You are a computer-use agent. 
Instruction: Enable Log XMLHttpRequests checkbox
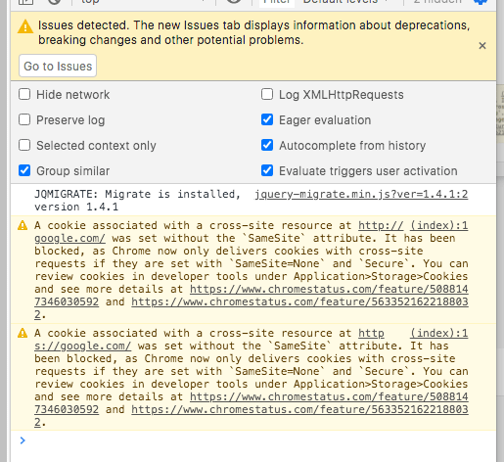pos(267,94)
